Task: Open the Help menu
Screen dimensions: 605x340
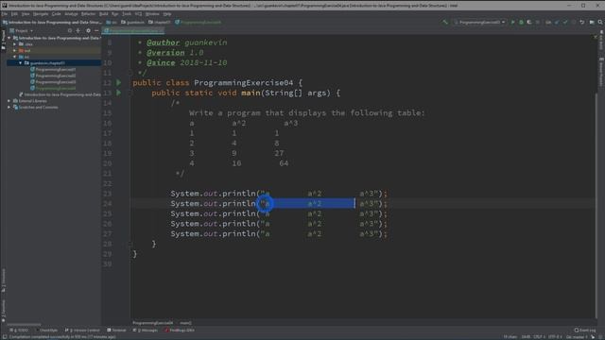Action: (167, 14)
